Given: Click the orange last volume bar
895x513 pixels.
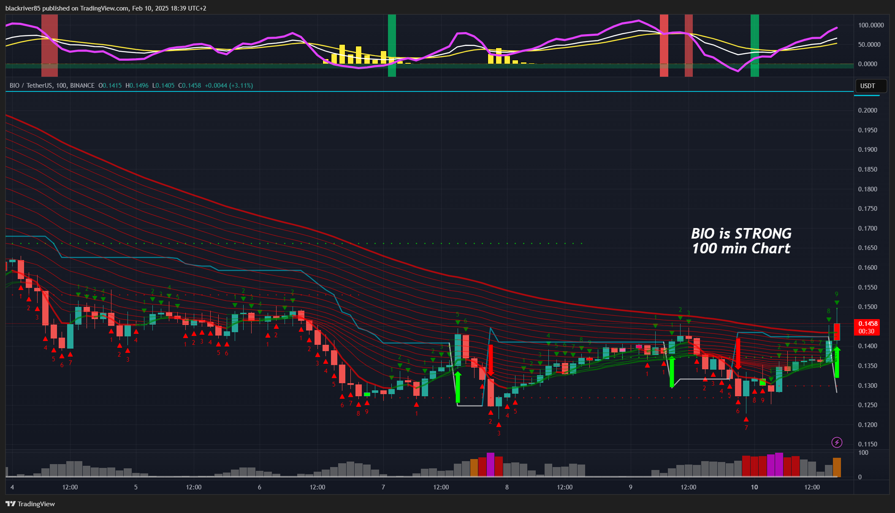Looking at the screenshot, I should tap(837, 467).
